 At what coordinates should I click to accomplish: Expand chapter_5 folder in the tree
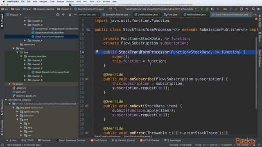25,80
